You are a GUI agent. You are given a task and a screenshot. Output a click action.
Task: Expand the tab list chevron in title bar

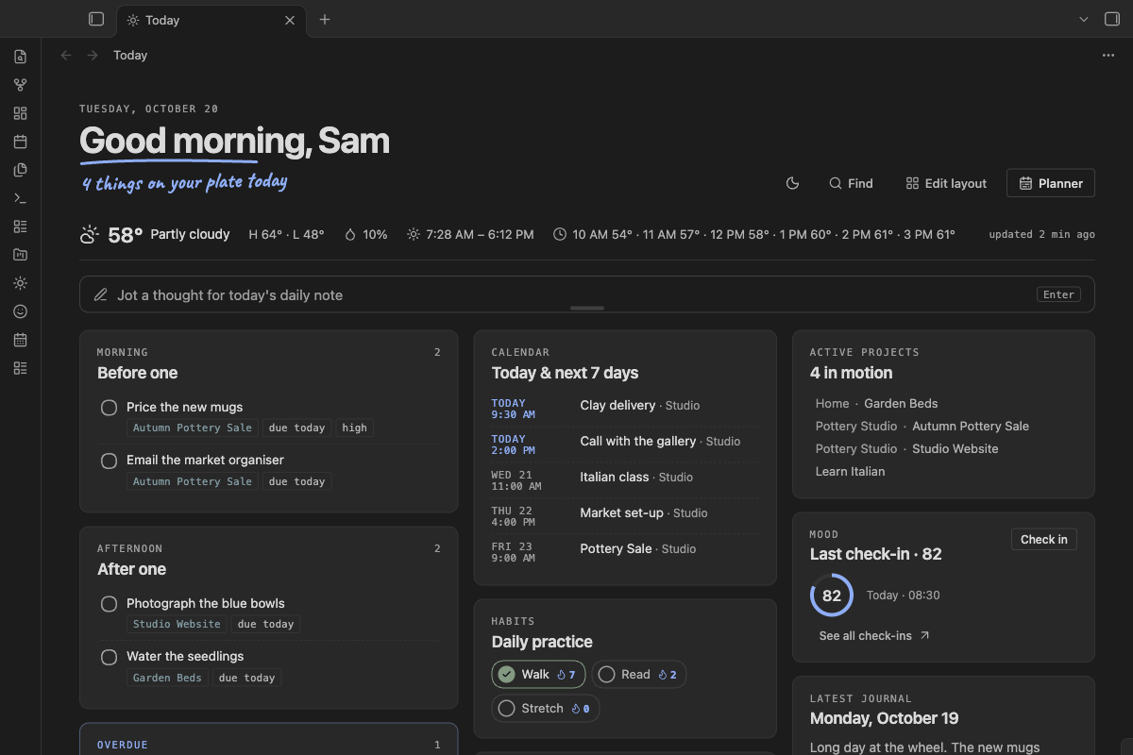(1084, 19)
